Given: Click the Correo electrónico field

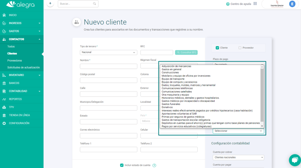Looking at the screenshot, I should 108,136.
